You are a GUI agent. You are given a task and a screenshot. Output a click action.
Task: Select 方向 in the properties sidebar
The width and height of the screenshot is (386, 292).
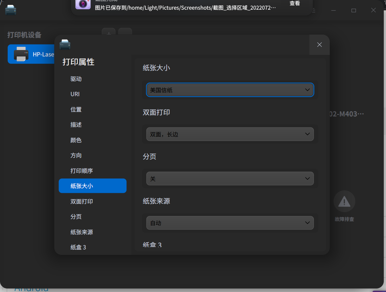(76, 155)
